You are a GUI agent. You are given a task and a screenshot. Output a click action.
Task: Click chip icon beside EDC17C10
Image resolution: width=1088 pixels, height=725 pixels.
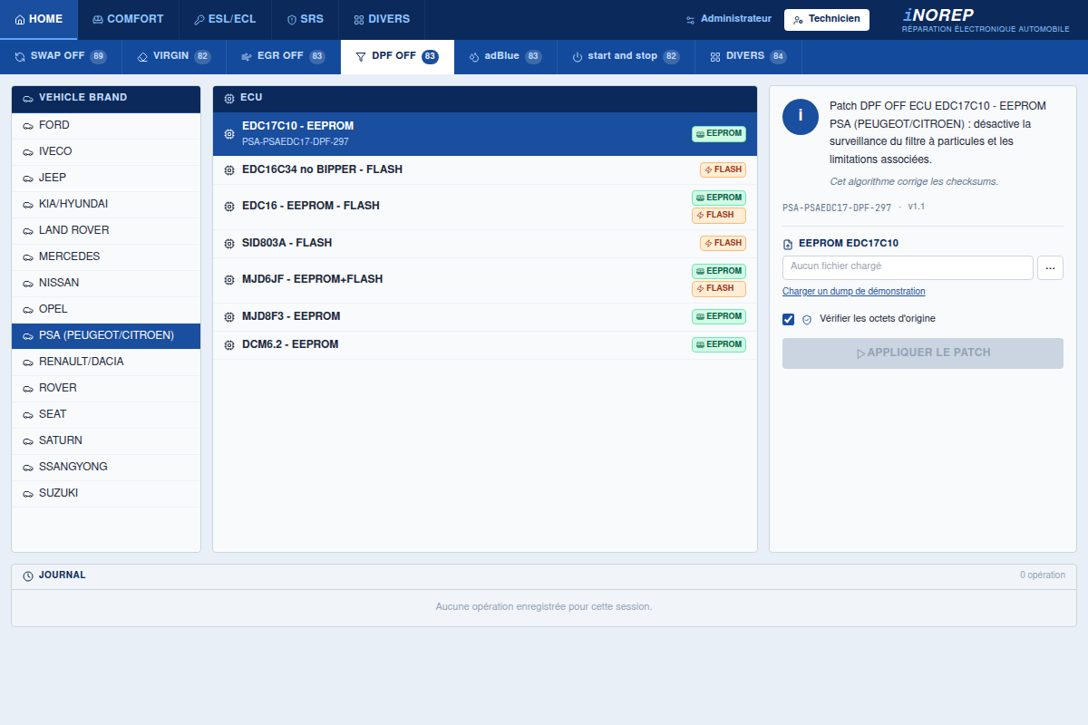pyautogui.click(x=229, y=134)
